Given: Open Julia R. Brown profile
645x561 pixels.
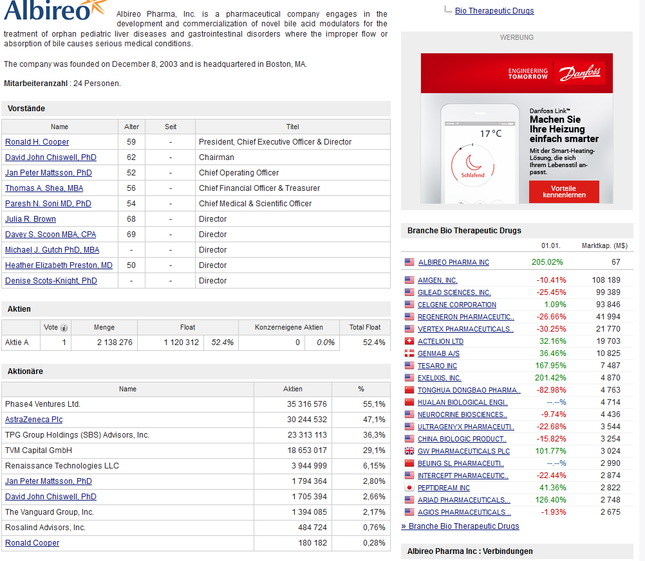Looking at the screenshot, I should 30,219.
